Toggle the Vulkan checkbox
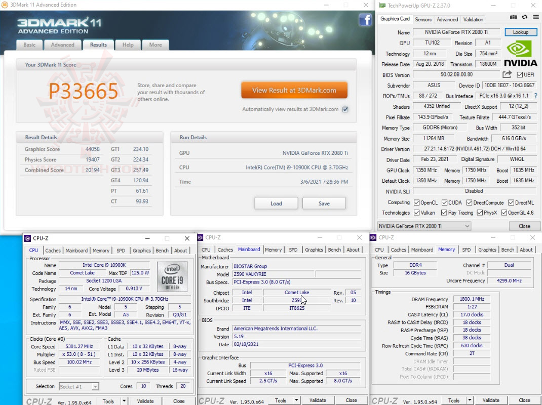 tap(416, 213)
